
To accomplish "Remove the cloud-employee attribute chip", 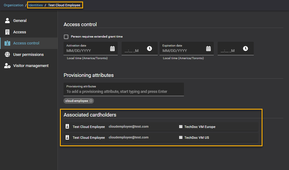I will click(91, 101).
